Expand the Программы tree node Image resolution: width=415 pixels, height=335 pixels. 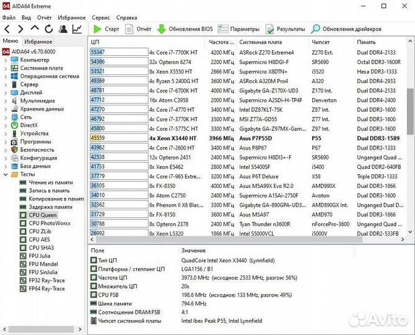(x=6, y=142)
